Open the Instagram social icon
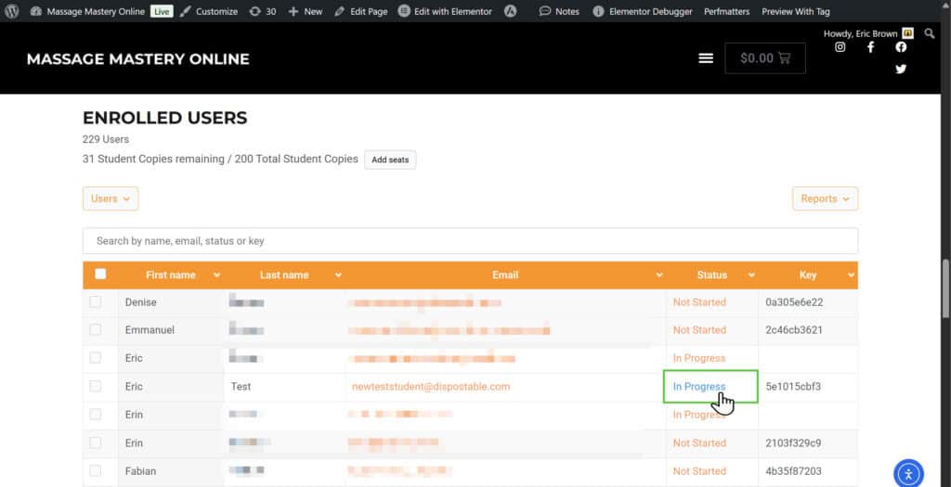The height and width of the screenshot is (487, 951). pyautogui.click(x=840, y=47)
